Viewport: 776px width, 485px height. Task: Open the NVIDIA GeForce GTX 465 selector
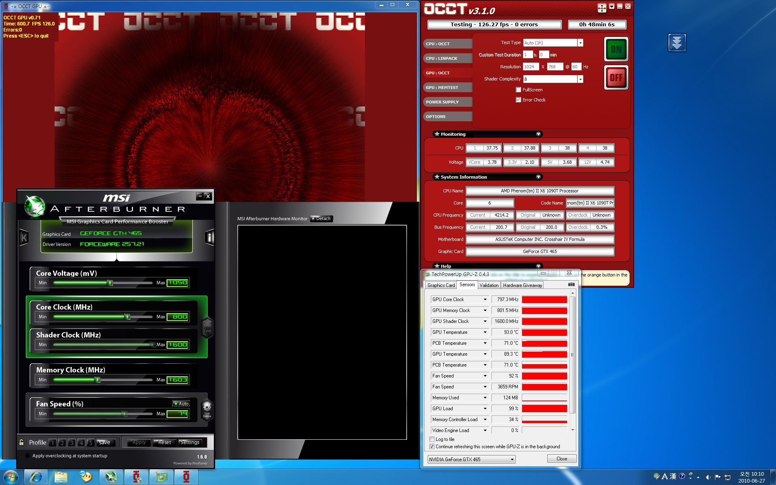tap(471, 460)
